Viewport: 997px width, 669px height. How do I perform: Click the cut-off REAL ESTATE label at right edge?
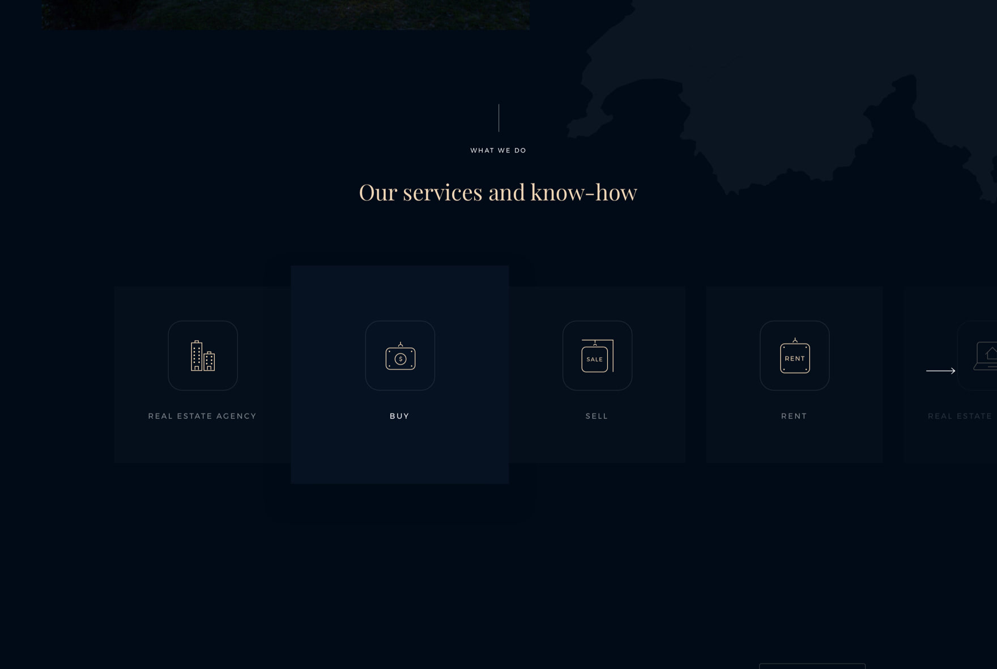pos(960,416)
